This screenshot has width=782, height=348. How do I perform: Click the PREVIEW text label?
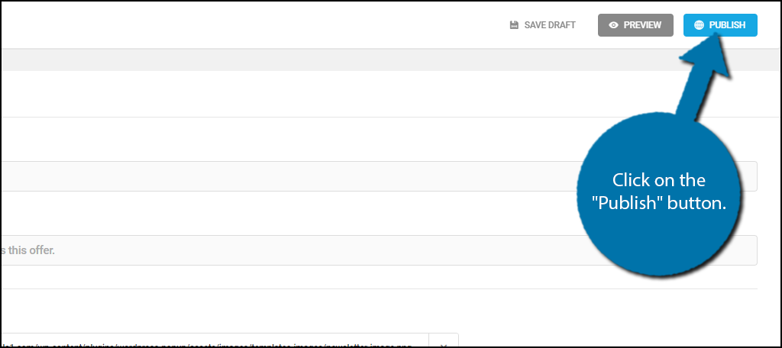(642, 25)
